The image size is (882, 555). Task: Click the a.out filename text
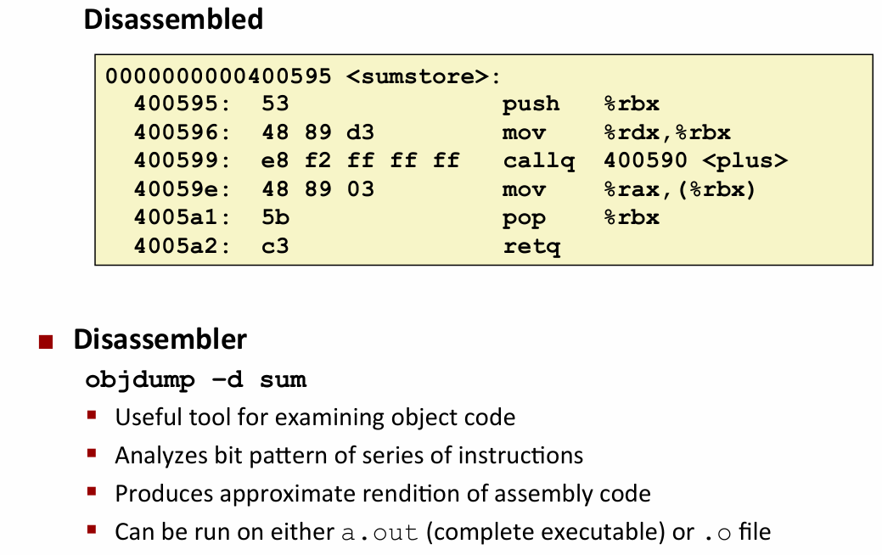pos(379,533)
